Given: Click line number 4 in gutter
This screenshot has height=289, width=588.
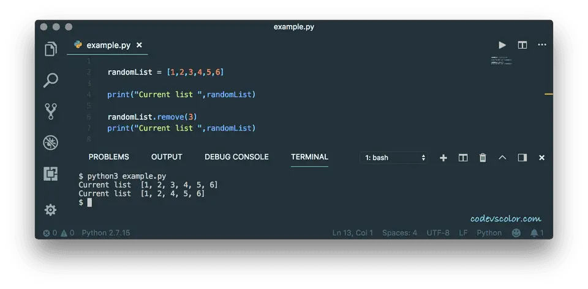Looking at the screenshot, I should [89, 95].
